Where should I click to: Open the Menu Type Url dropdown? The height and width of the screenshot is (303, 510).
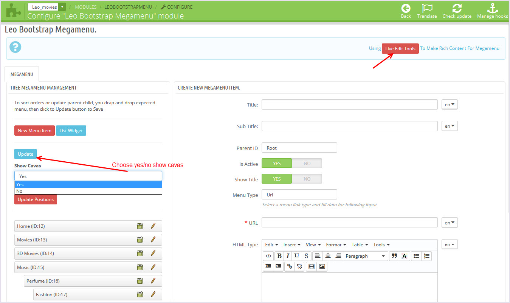(x=299, y=195)
